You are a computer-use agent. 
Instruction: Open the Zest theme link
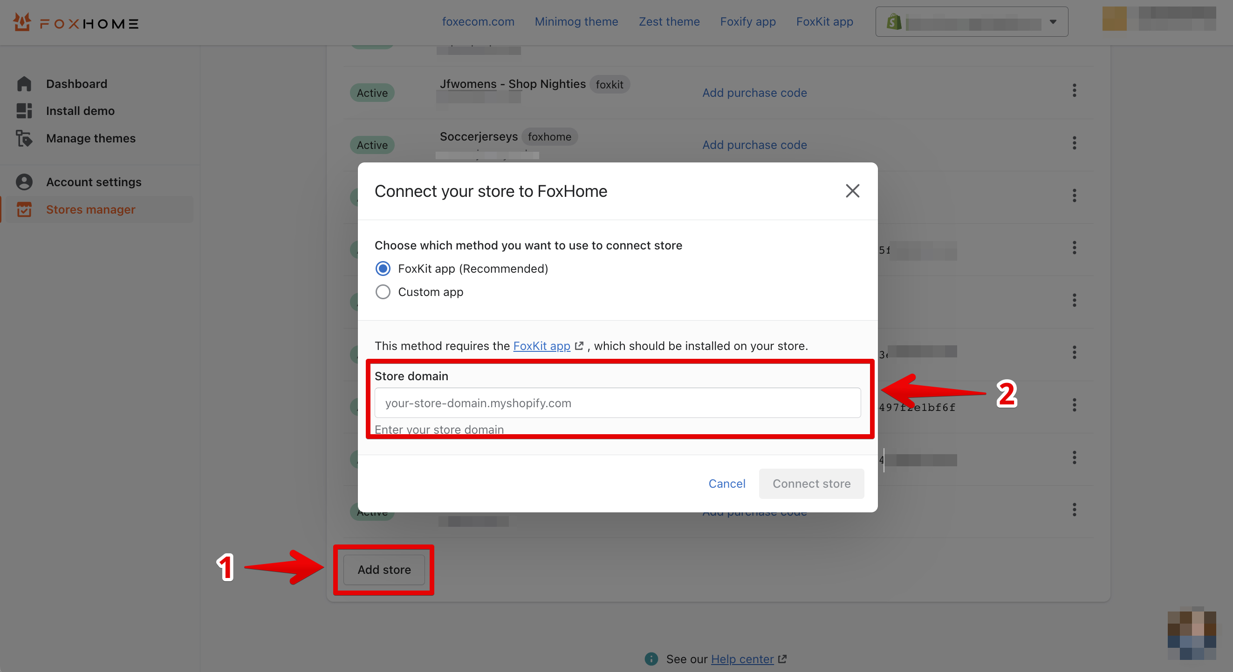669,21
